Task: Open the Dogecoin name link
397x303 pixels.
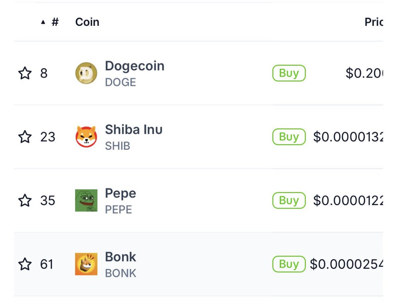Action: point(135,66)
